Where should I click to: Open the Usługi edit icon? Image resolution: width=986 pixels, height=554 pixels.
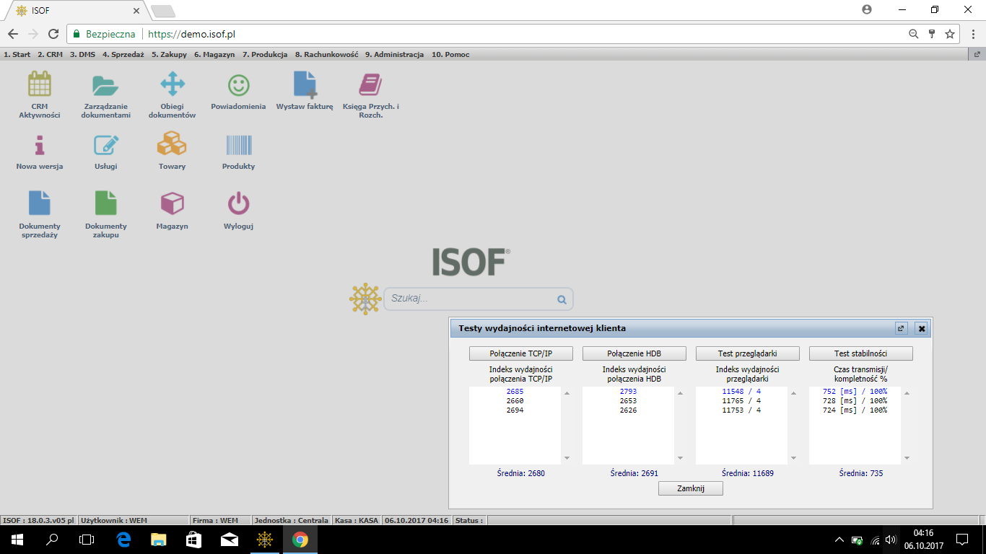point(106,145)
